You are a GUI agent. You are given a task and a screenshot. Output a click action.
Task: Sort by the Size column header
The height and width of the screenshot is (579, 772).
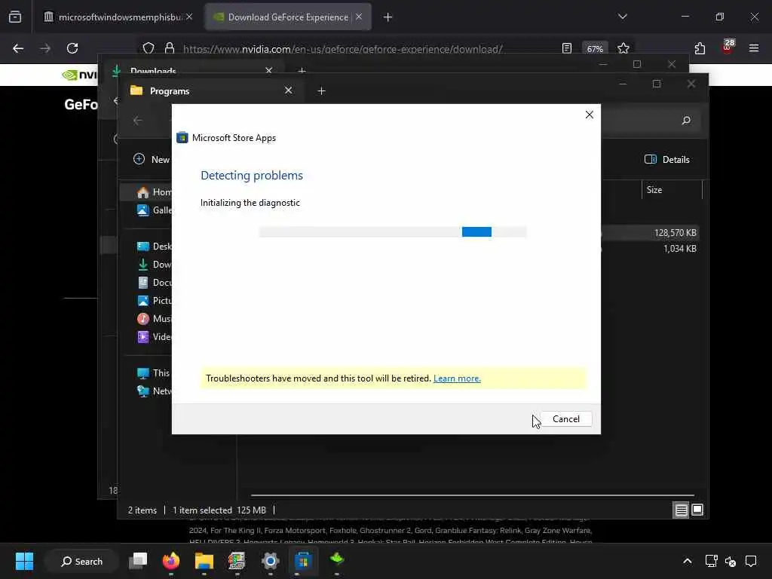tap(672, 190)
